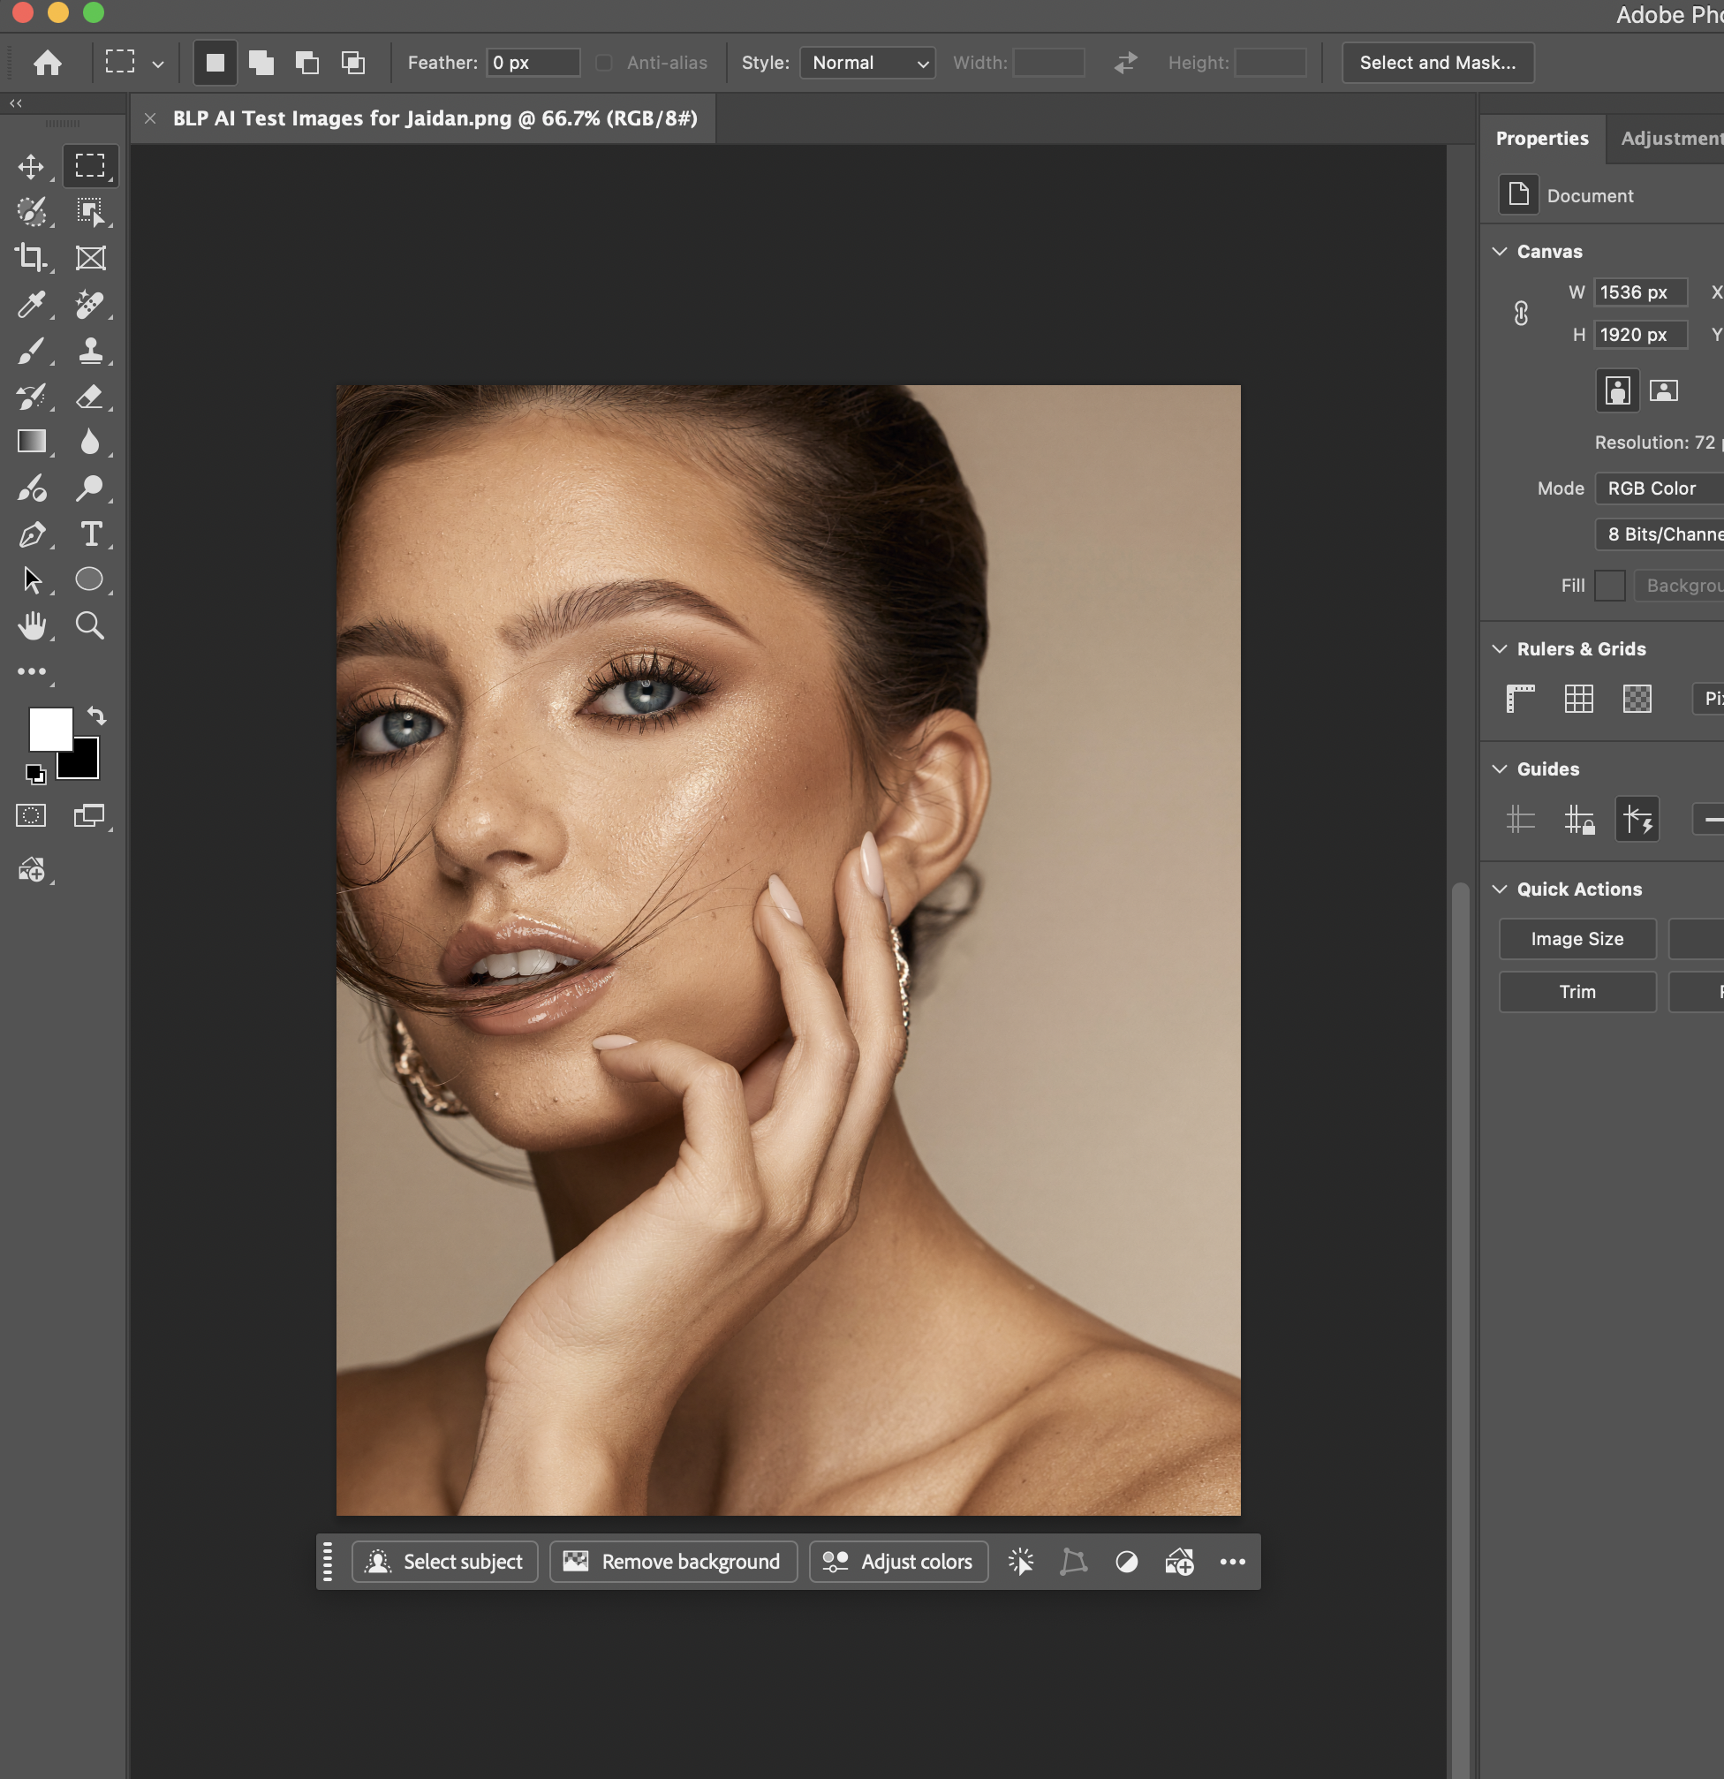Toggle the grid display icon

coord(1579,699)
